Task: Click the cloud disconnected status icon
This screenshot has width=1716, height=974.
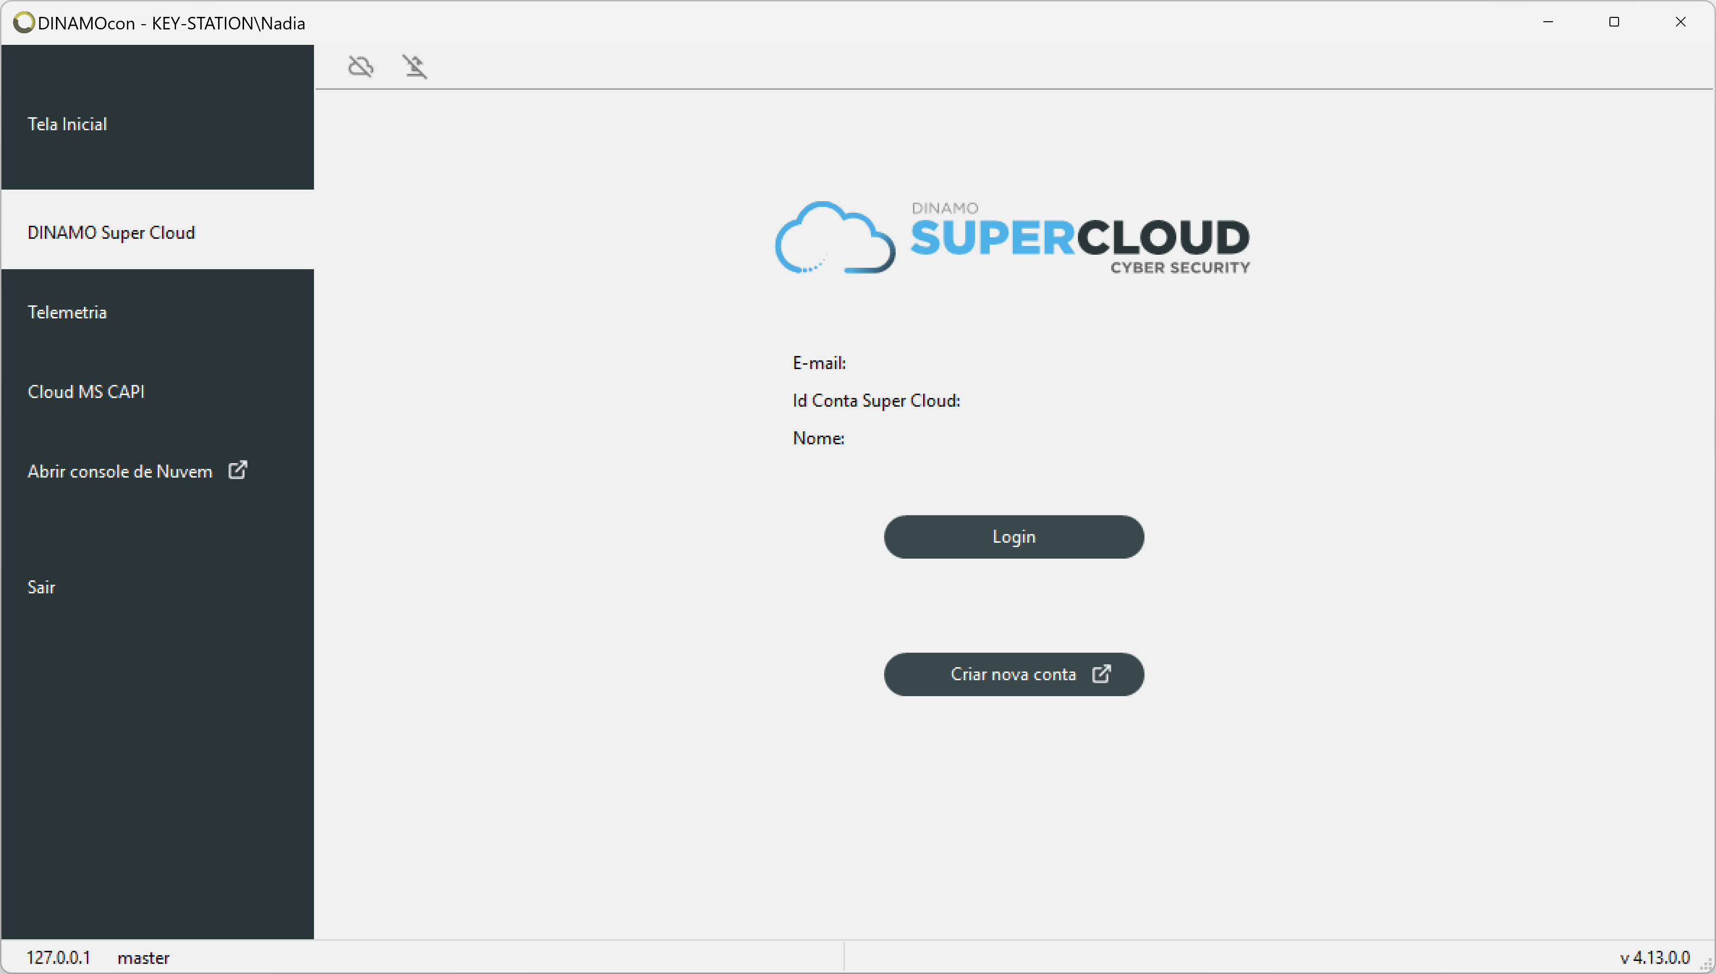Action: [x=360, y=66]
